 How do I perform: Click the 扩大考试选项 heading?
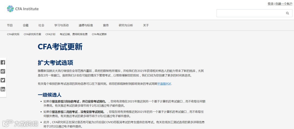55,63
